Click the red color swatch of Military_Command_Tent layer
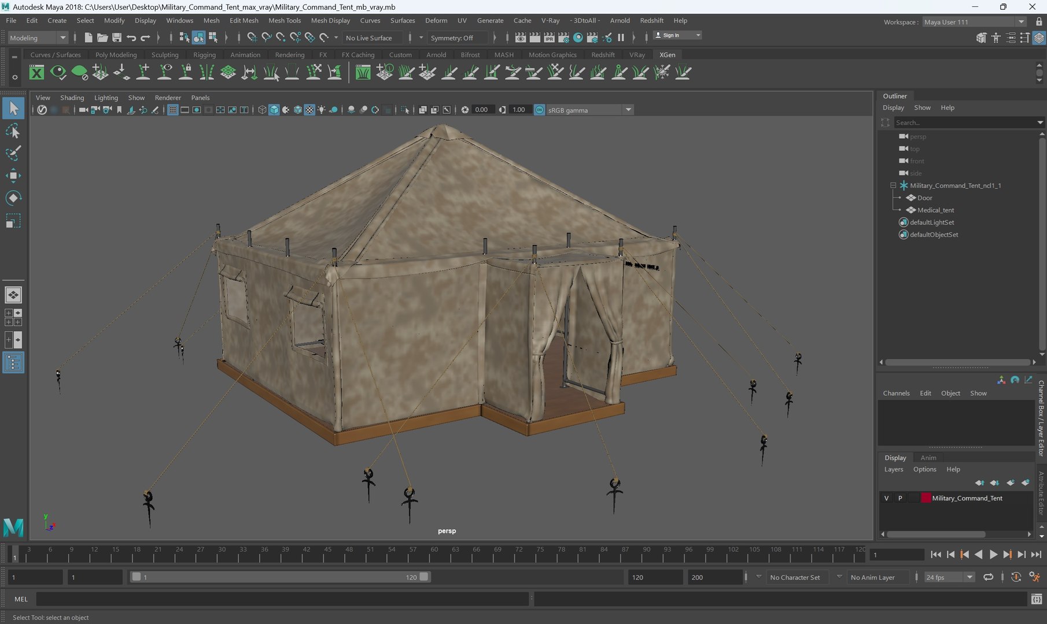 coord(926,498)
